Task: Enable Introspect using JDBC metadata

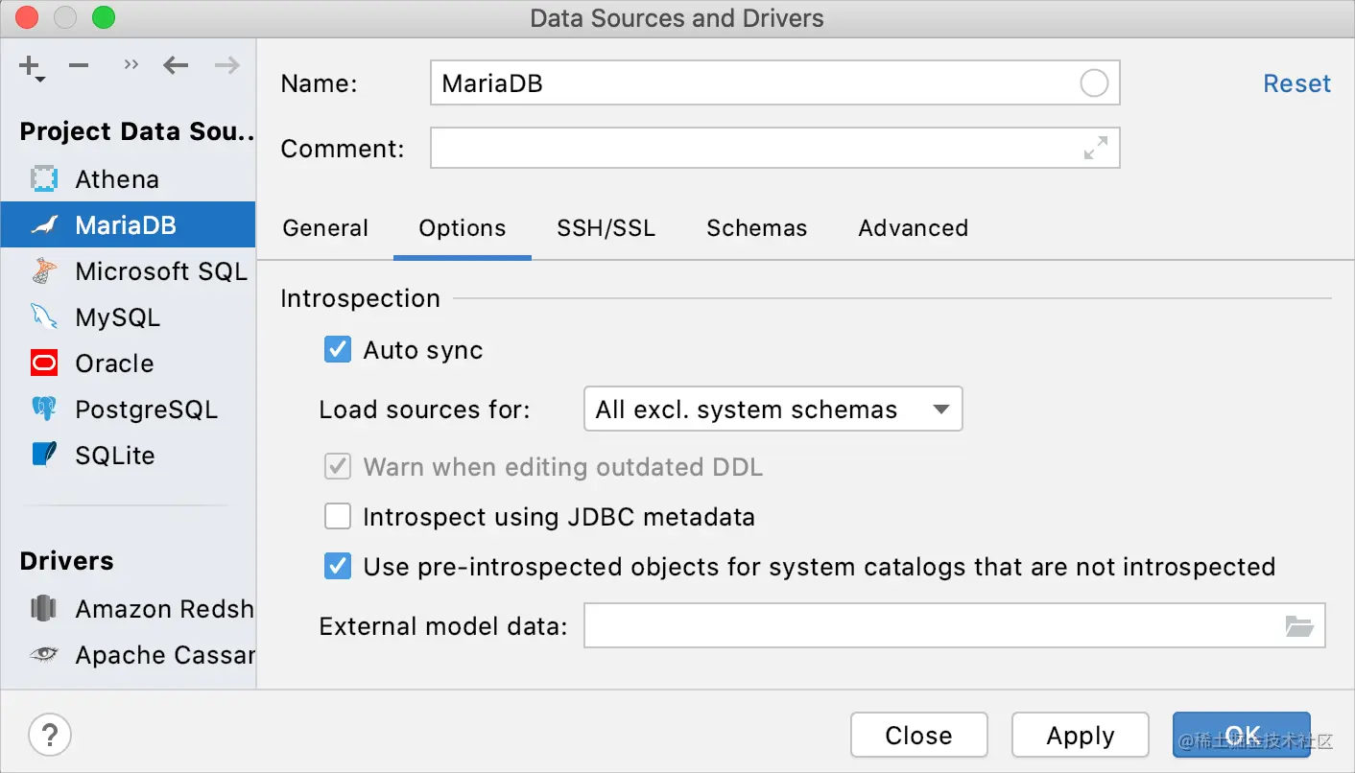Action: tap(338, 517)
